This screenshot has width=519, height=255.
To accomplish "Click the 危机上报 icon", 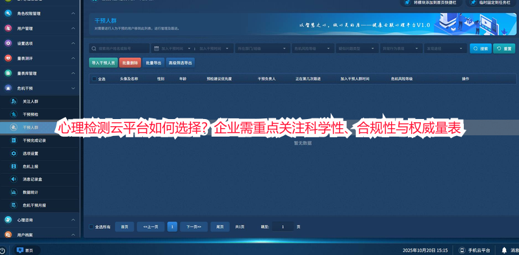I will click(x=14, y=166).
